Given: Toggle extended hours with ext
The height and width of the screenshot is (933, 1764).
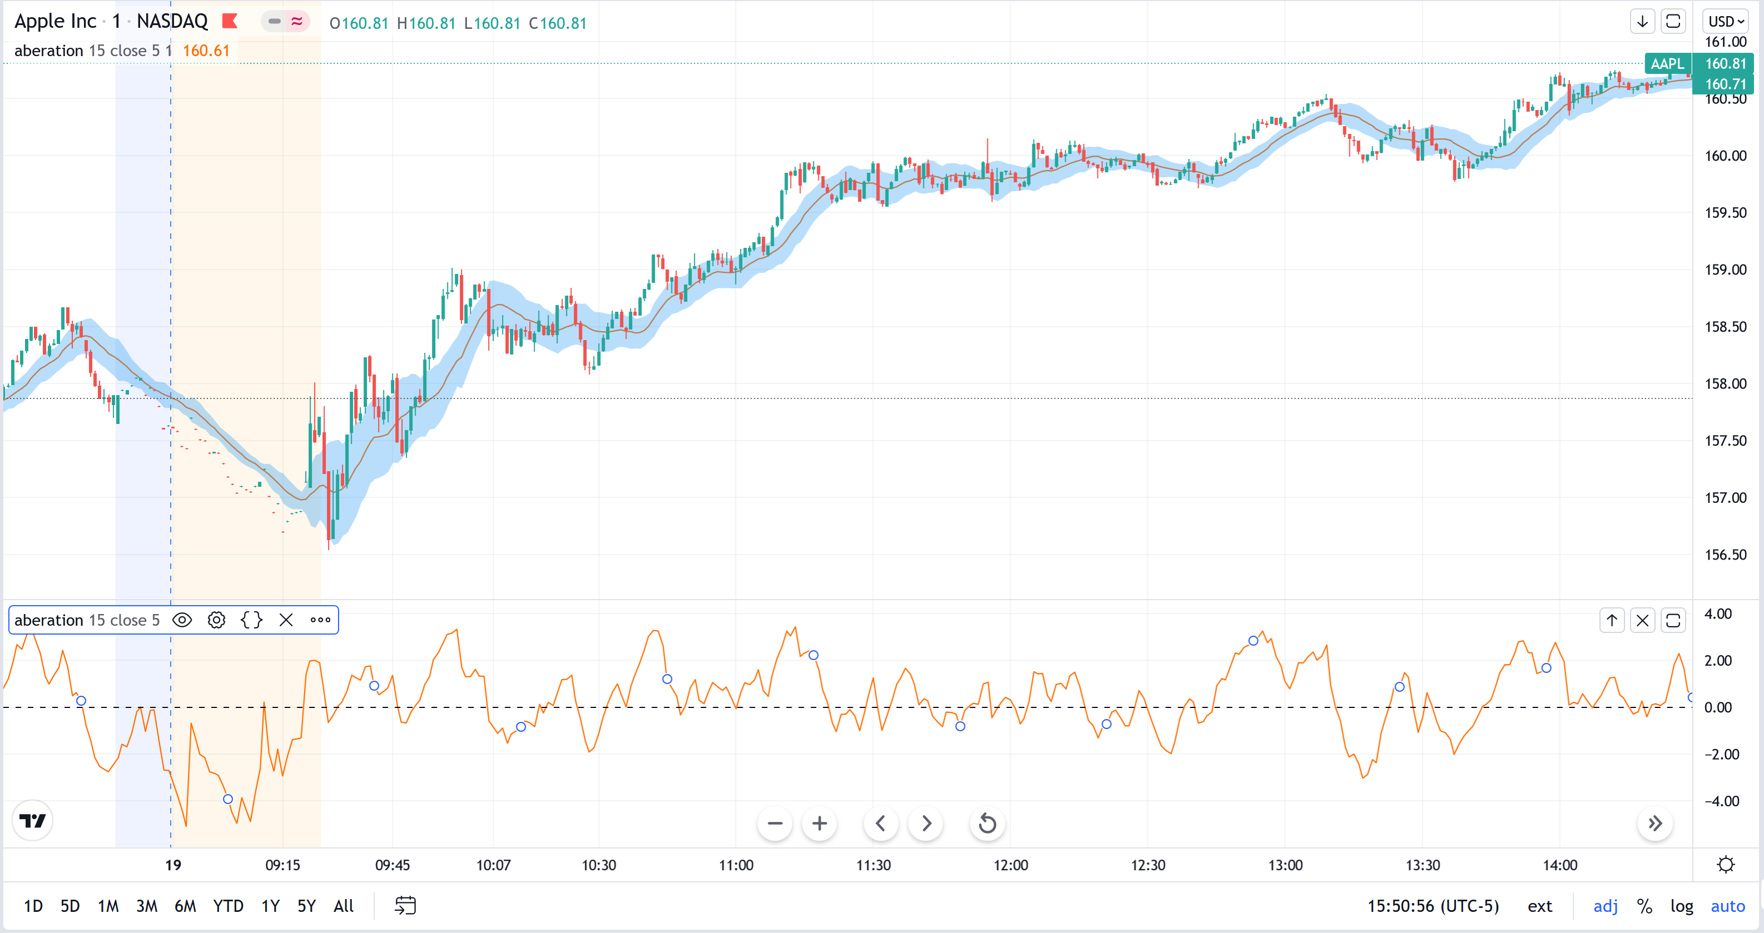Looking at the screenshot, I should (1539, 906).
